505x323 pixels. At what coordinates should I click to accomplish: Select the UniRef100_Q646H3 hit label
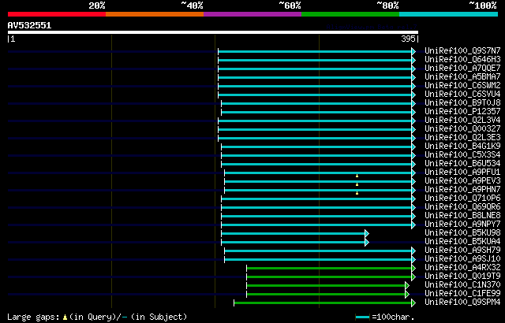point(462,59)
